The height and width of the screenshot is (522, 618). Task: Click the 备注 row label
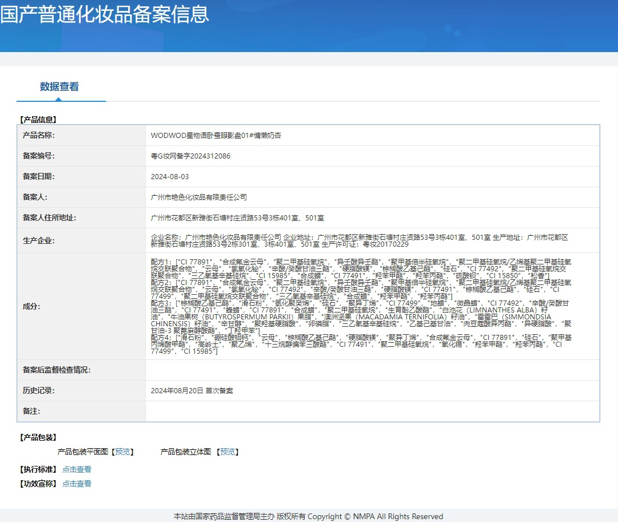(31, 411)
